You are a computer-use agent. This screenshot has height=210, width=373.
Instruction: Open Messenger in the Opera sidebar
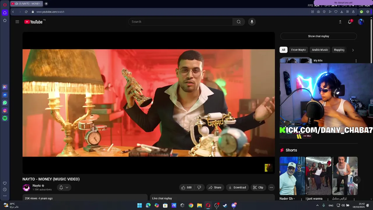[x=5, y=95]
